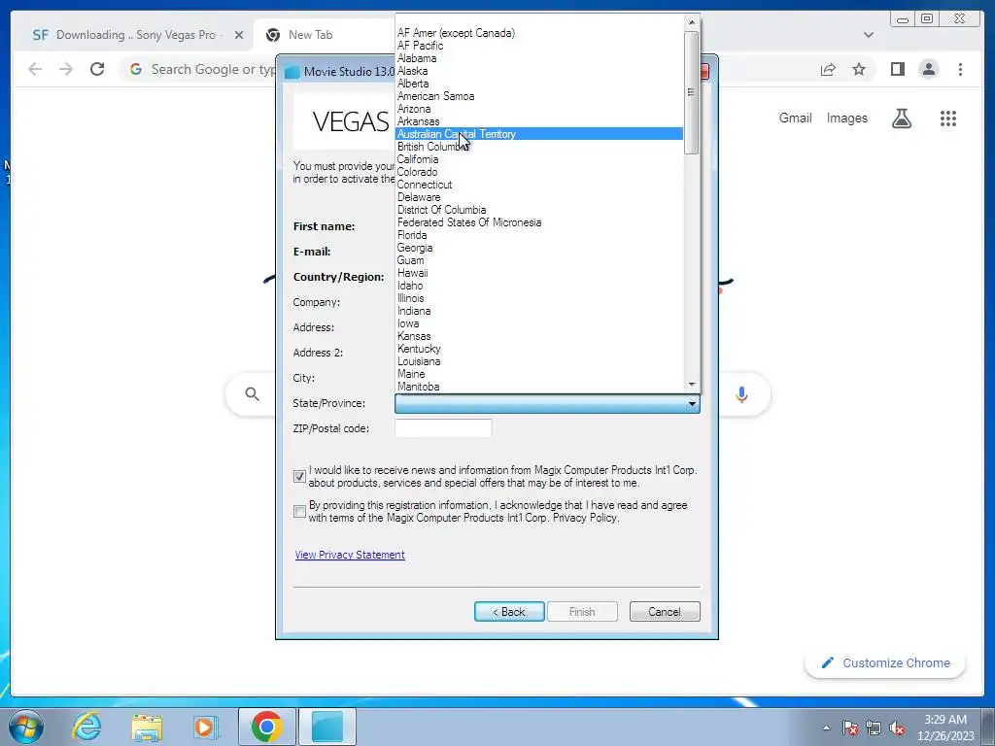The height and width of the screenshot is (746, 995).
Task: Open the Images link
Action: 846,118
